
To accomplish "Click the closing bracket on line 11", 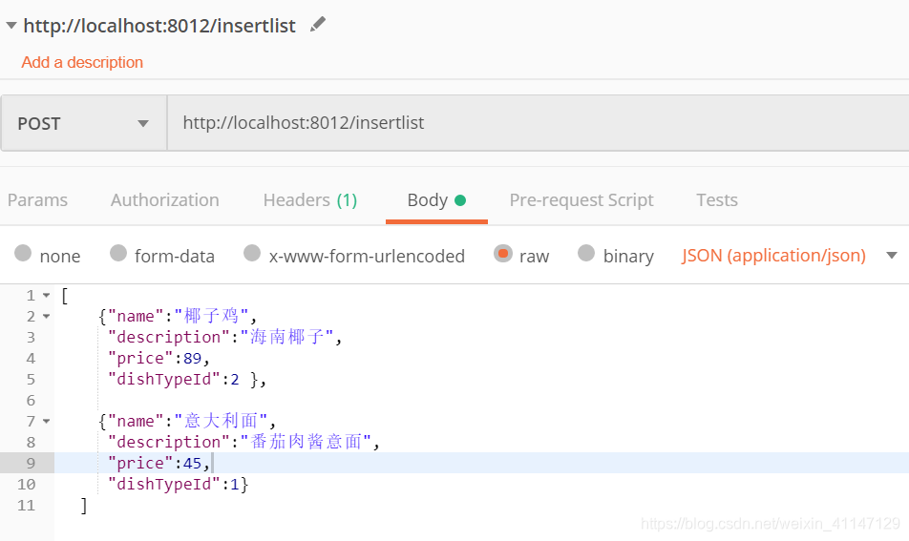I will [84, 506].
